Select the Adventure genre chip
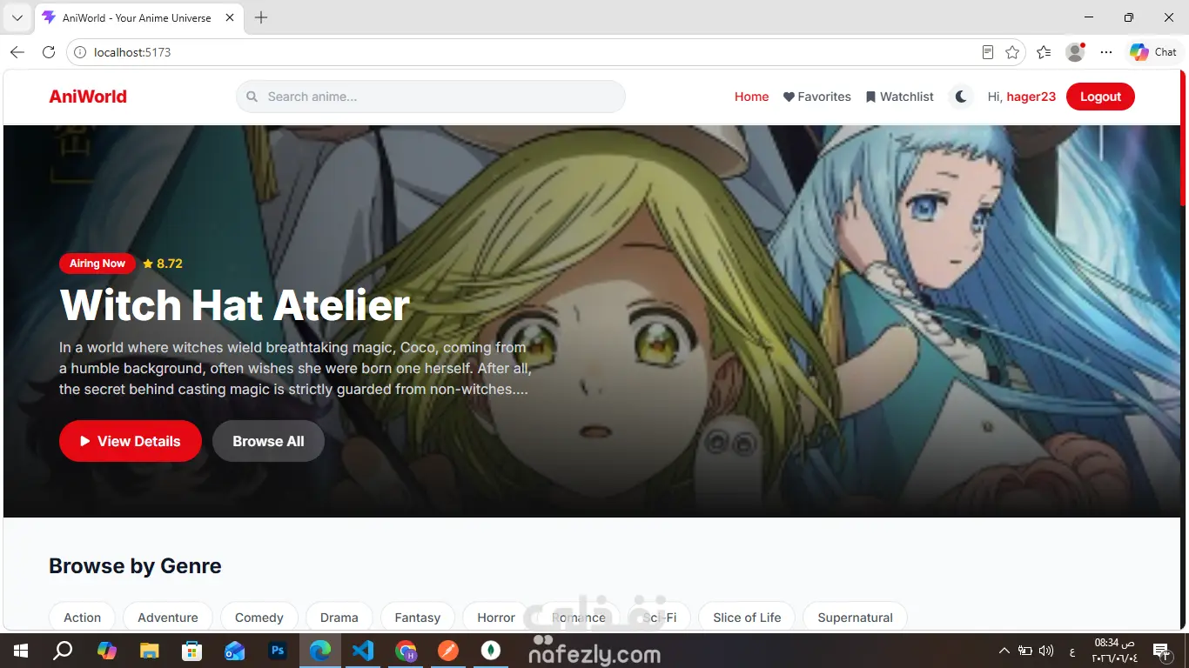The height and width of the screenshot is (668, 1189). click(168, 617)
